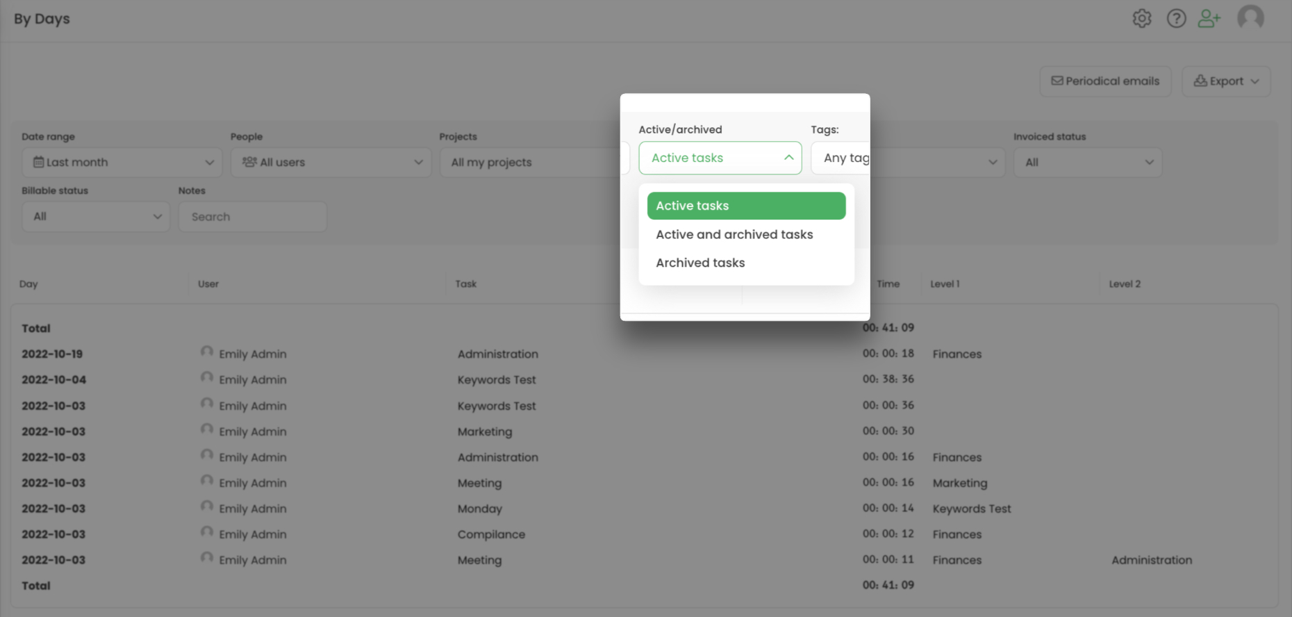Click the Marketing task cell
This screenshot has height=617, width=1292.
pos(485,431)
